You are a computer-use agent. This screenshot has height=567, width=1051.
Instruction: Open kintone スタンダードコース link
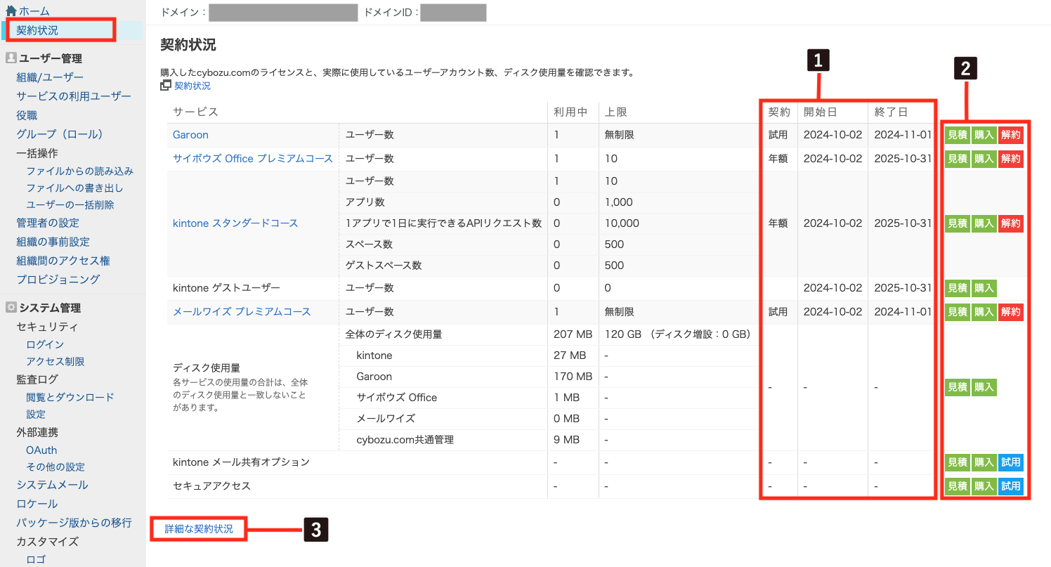coord(235,223)
